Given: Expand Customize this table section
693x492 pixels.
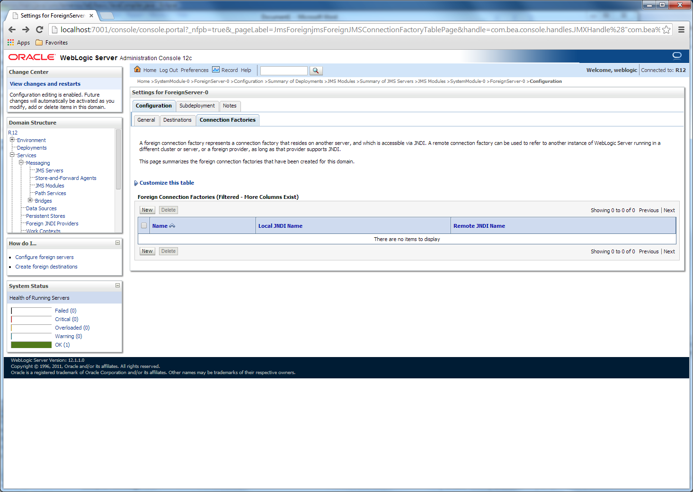Looking at the screenshot, I should click(x=136, y=183).
